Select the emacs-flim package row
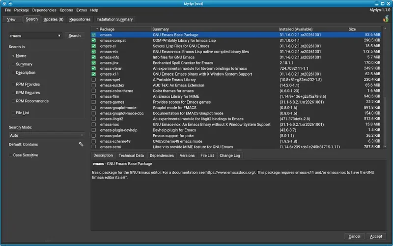 tap(236, 96)
